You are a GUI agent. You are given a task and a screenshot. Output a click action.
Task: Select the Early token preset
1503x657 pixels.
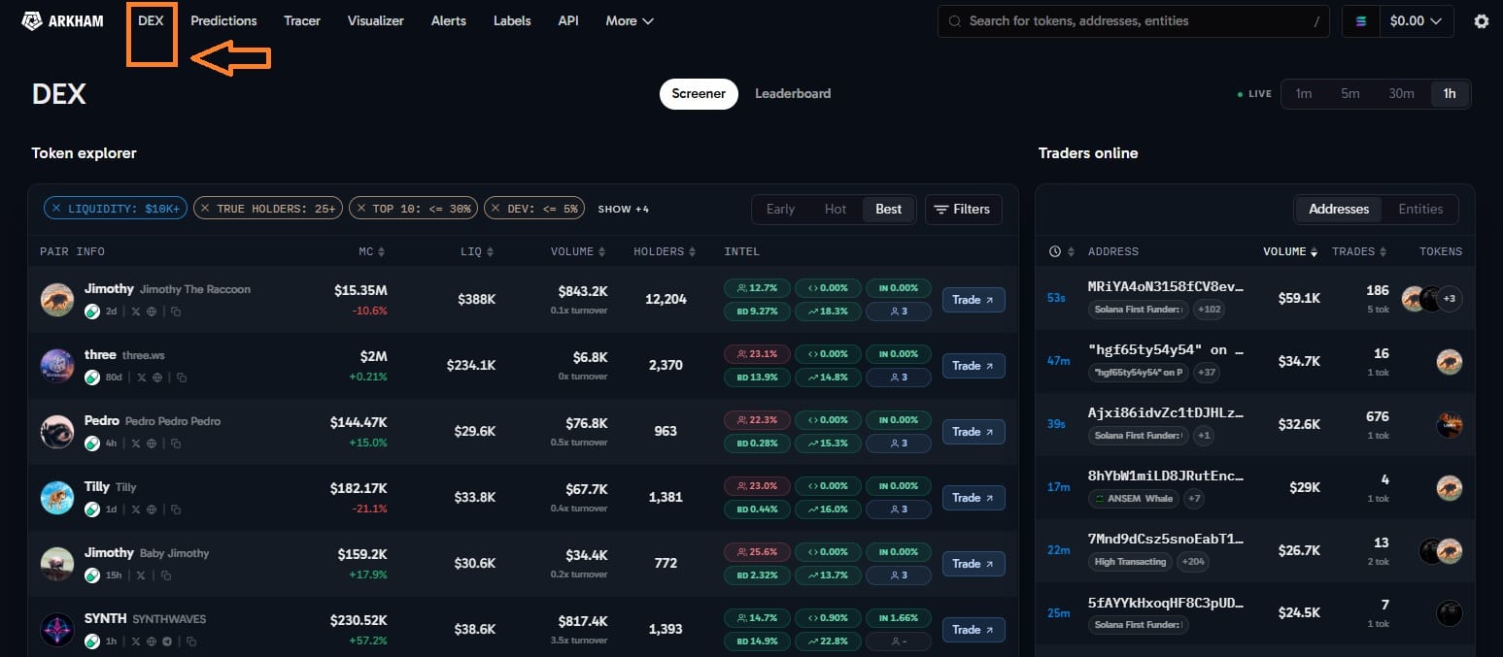(x=780, y=209)
